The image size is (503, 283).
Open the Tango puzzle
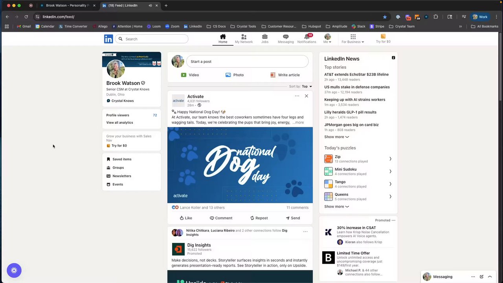(358, 184)
